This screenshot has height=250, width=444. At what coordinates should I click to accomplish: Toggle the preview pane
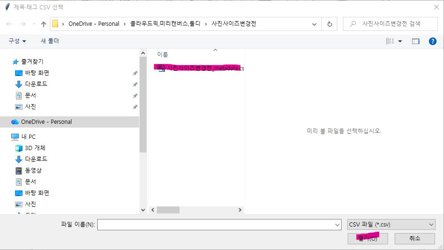[415, 41]
